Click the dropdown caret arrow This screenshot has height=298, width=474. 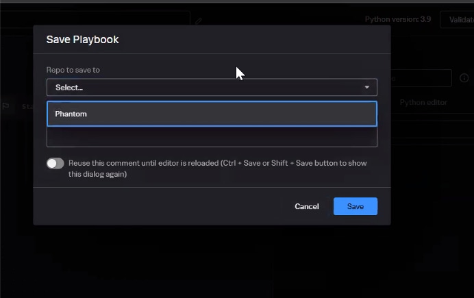coord(366,88)
